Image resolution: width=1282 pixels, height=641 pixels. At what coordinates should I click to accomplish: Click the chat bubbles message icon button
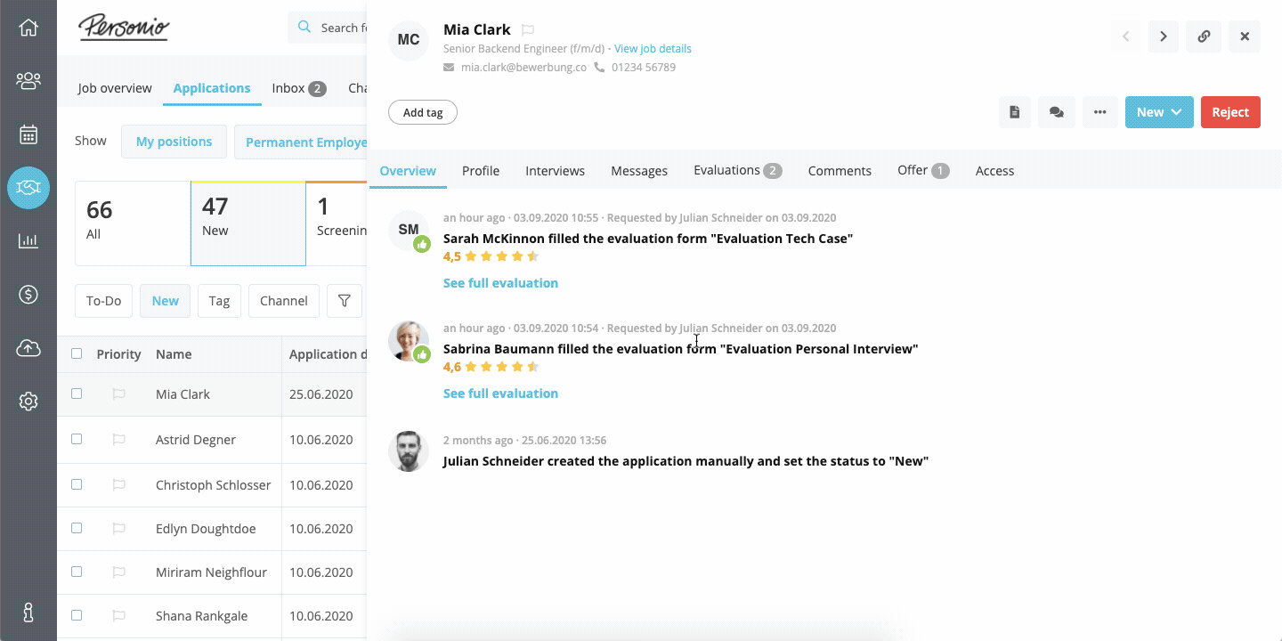click(1057, 112)
